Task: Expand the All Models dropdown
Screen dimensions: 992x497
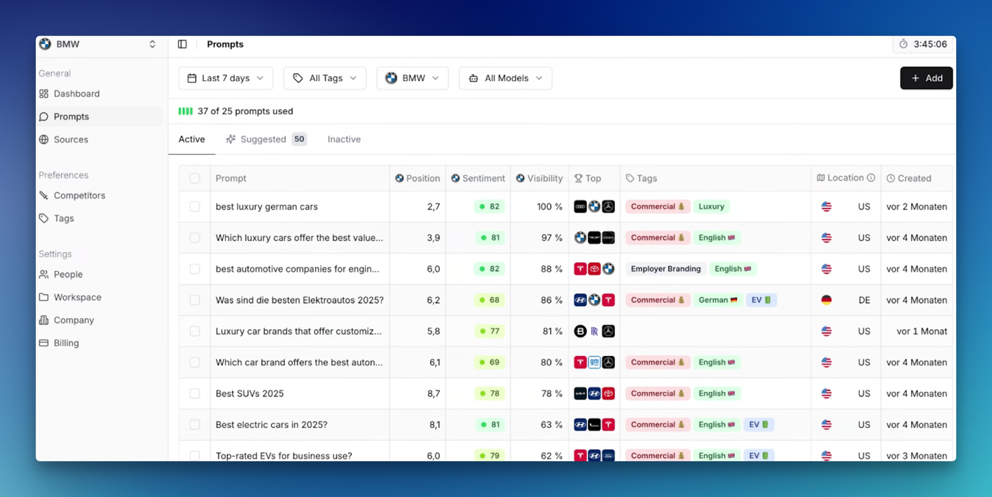Action: click(505, 78)
